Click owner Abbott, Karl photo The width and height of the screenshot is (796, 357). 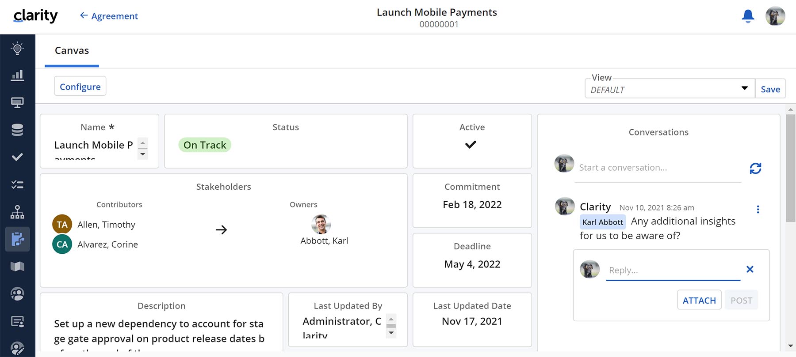[x=321, y=224]
